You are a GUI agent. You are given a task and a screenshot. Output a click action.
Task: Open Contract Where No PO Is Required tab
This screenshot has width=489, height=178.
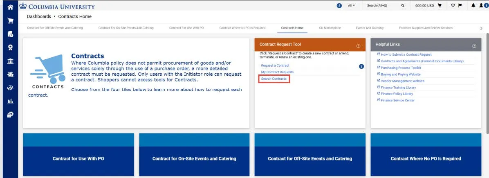pyautogui.click(x=242, y=28)
